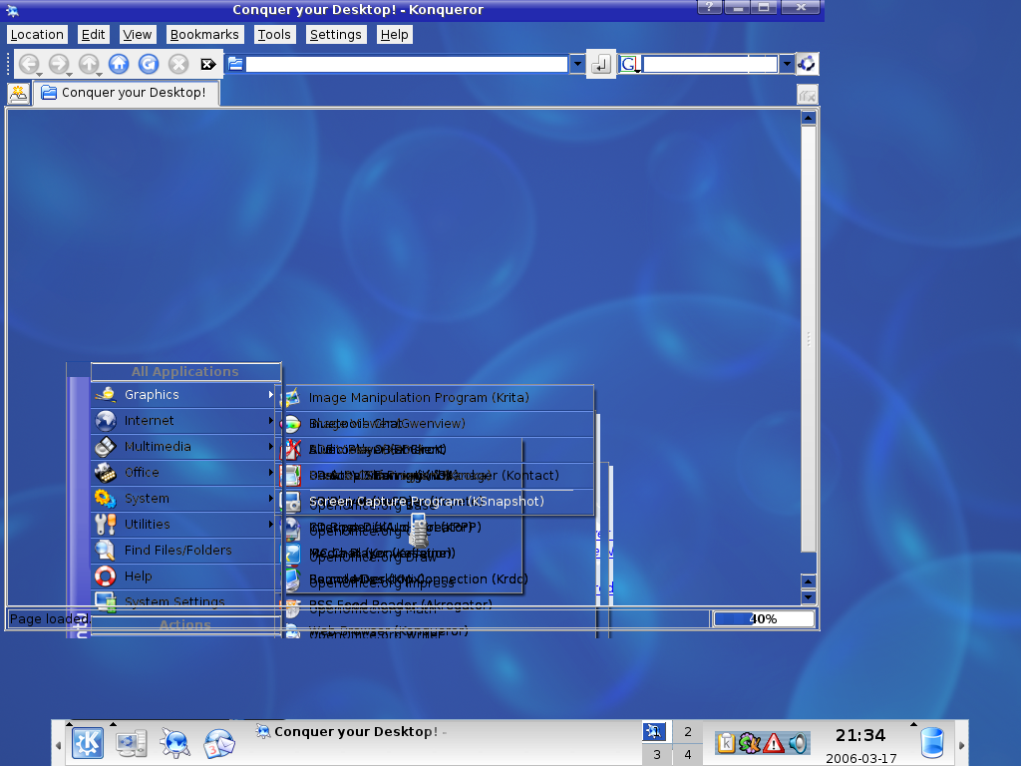Open the Help menu in the menu bar

[395, 35]
